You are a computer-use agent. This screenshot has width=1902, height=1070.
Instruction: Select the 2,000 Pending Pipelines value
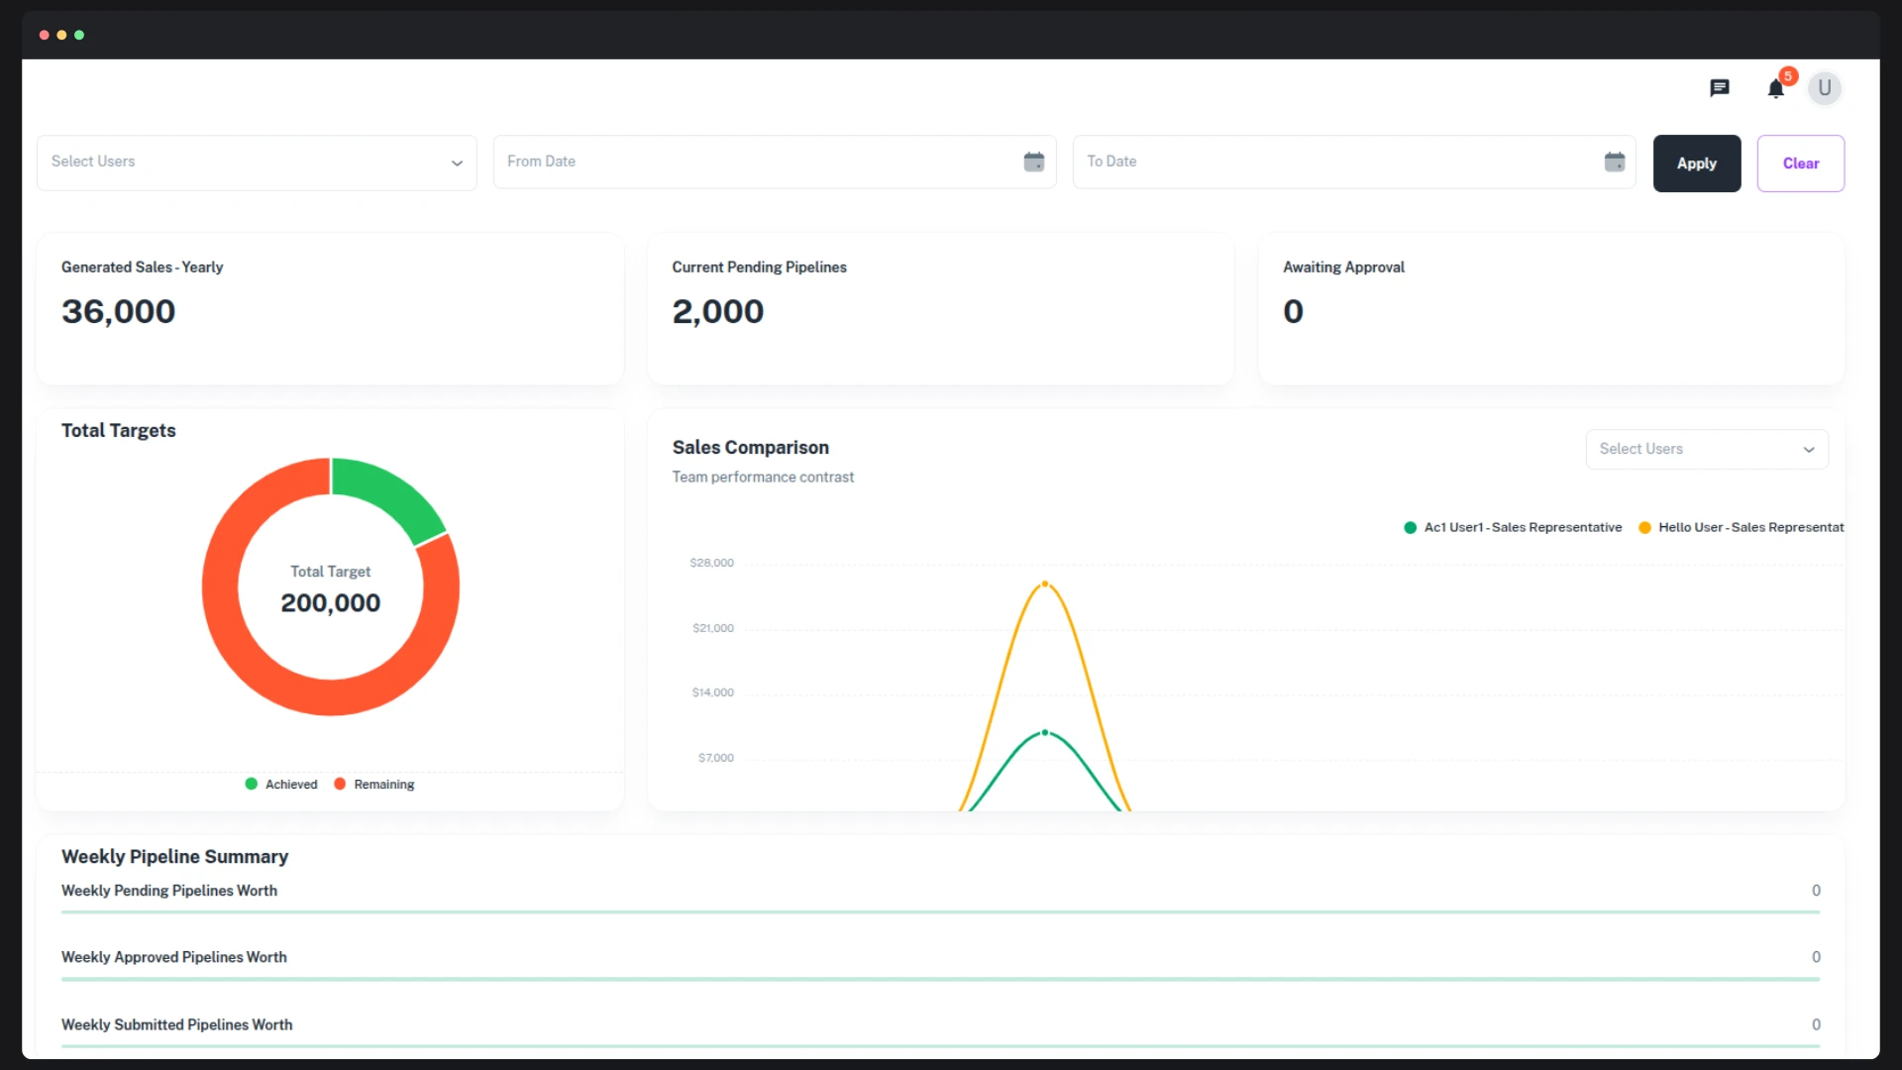(718, 311)
